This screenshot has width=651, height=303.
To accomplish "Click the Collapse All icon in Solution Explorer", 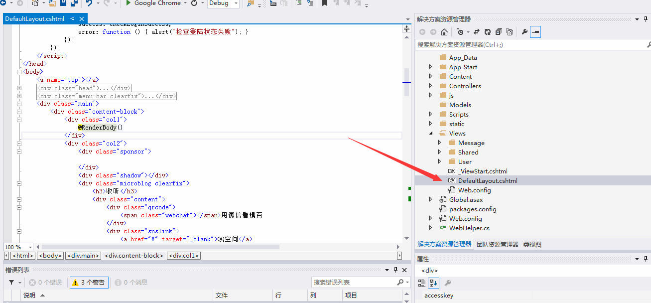I will 499,32.
